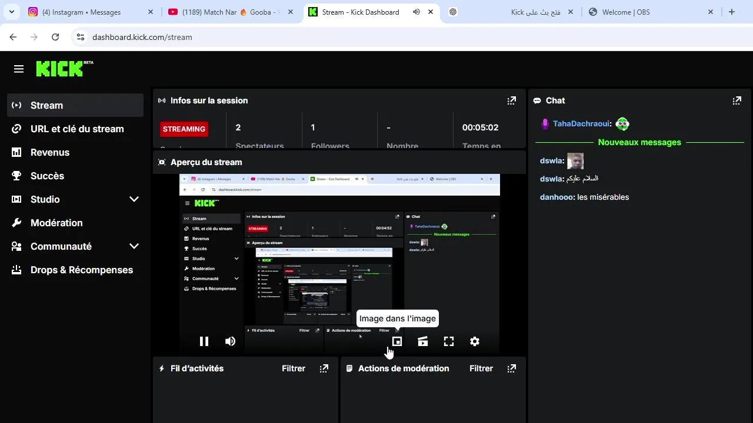The width and height of the screenshot is (753, 423).
Task: Click danhooo username in chat
Action: pyautogui.click(x=557, y=197)
